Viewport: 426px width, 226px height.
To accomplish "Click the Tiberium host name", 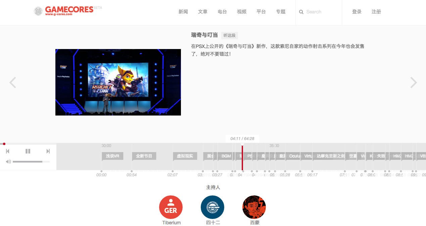I will point(172,223).
